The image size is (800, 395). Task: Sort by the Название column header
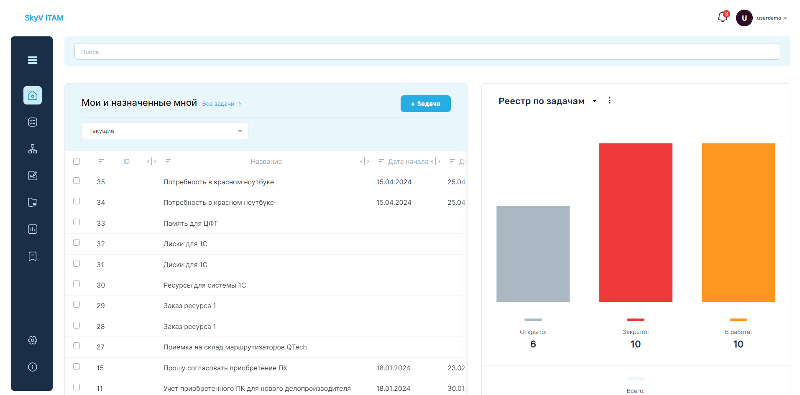coord(266,161)
